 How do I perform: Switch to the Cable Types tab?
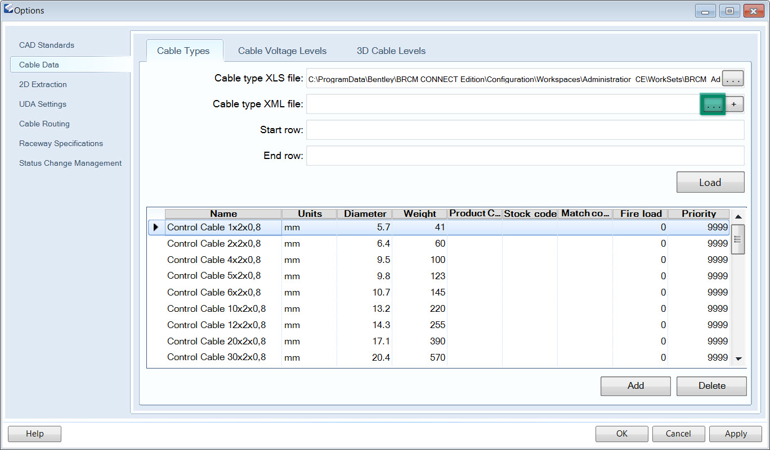tap(183, 51)
